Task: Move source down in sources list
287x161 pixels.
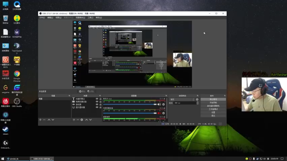Action: pyautogui.click(x=90, y=120)
